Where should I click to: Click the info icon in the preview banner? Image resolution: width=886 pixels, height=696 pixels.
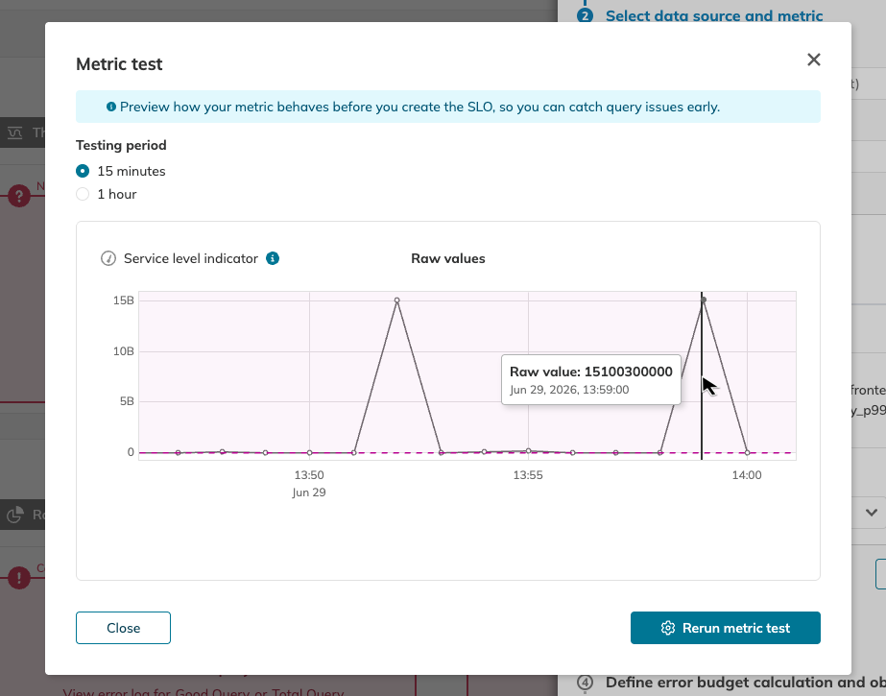click(x=111, y=107)
